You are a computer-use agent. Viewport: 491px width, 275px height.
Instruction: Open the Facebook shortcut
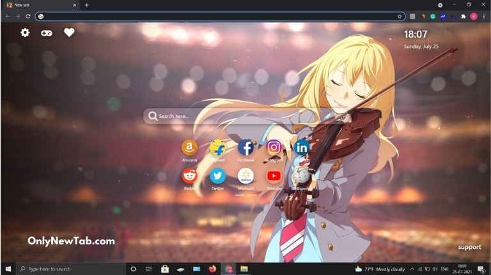click(245, 147)
